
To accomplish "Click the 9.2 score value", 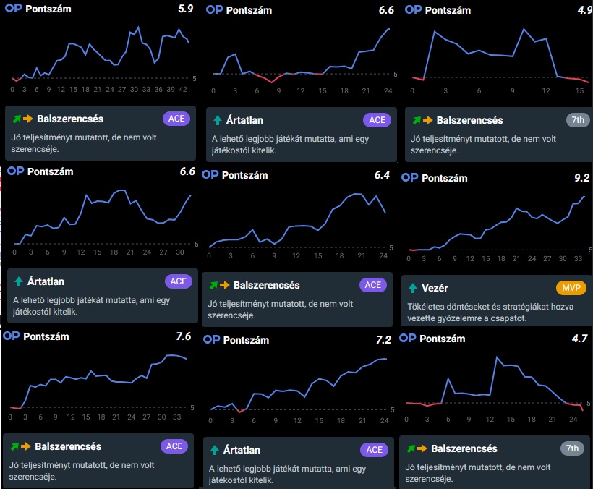I will pos(581,177).
